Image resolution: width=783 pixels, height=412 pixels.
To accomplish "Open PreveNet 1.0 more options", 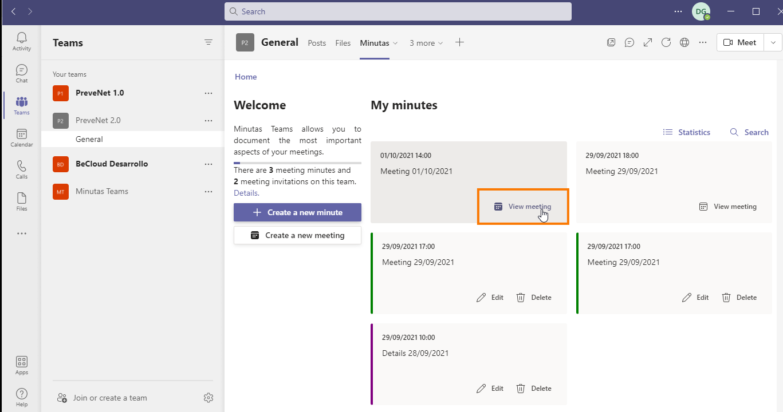I will pyautogui.click(x=208, y=93).
